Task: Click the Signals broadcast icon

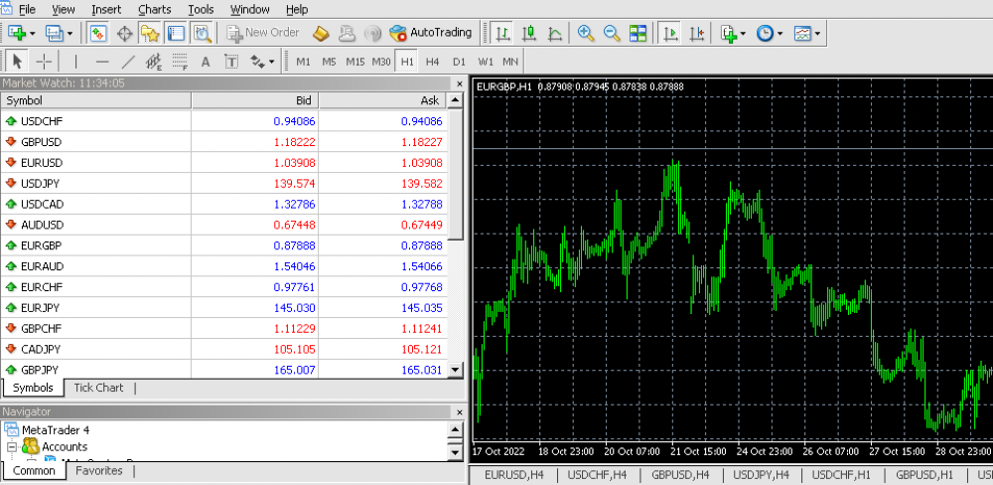Action: click(374, 33)
